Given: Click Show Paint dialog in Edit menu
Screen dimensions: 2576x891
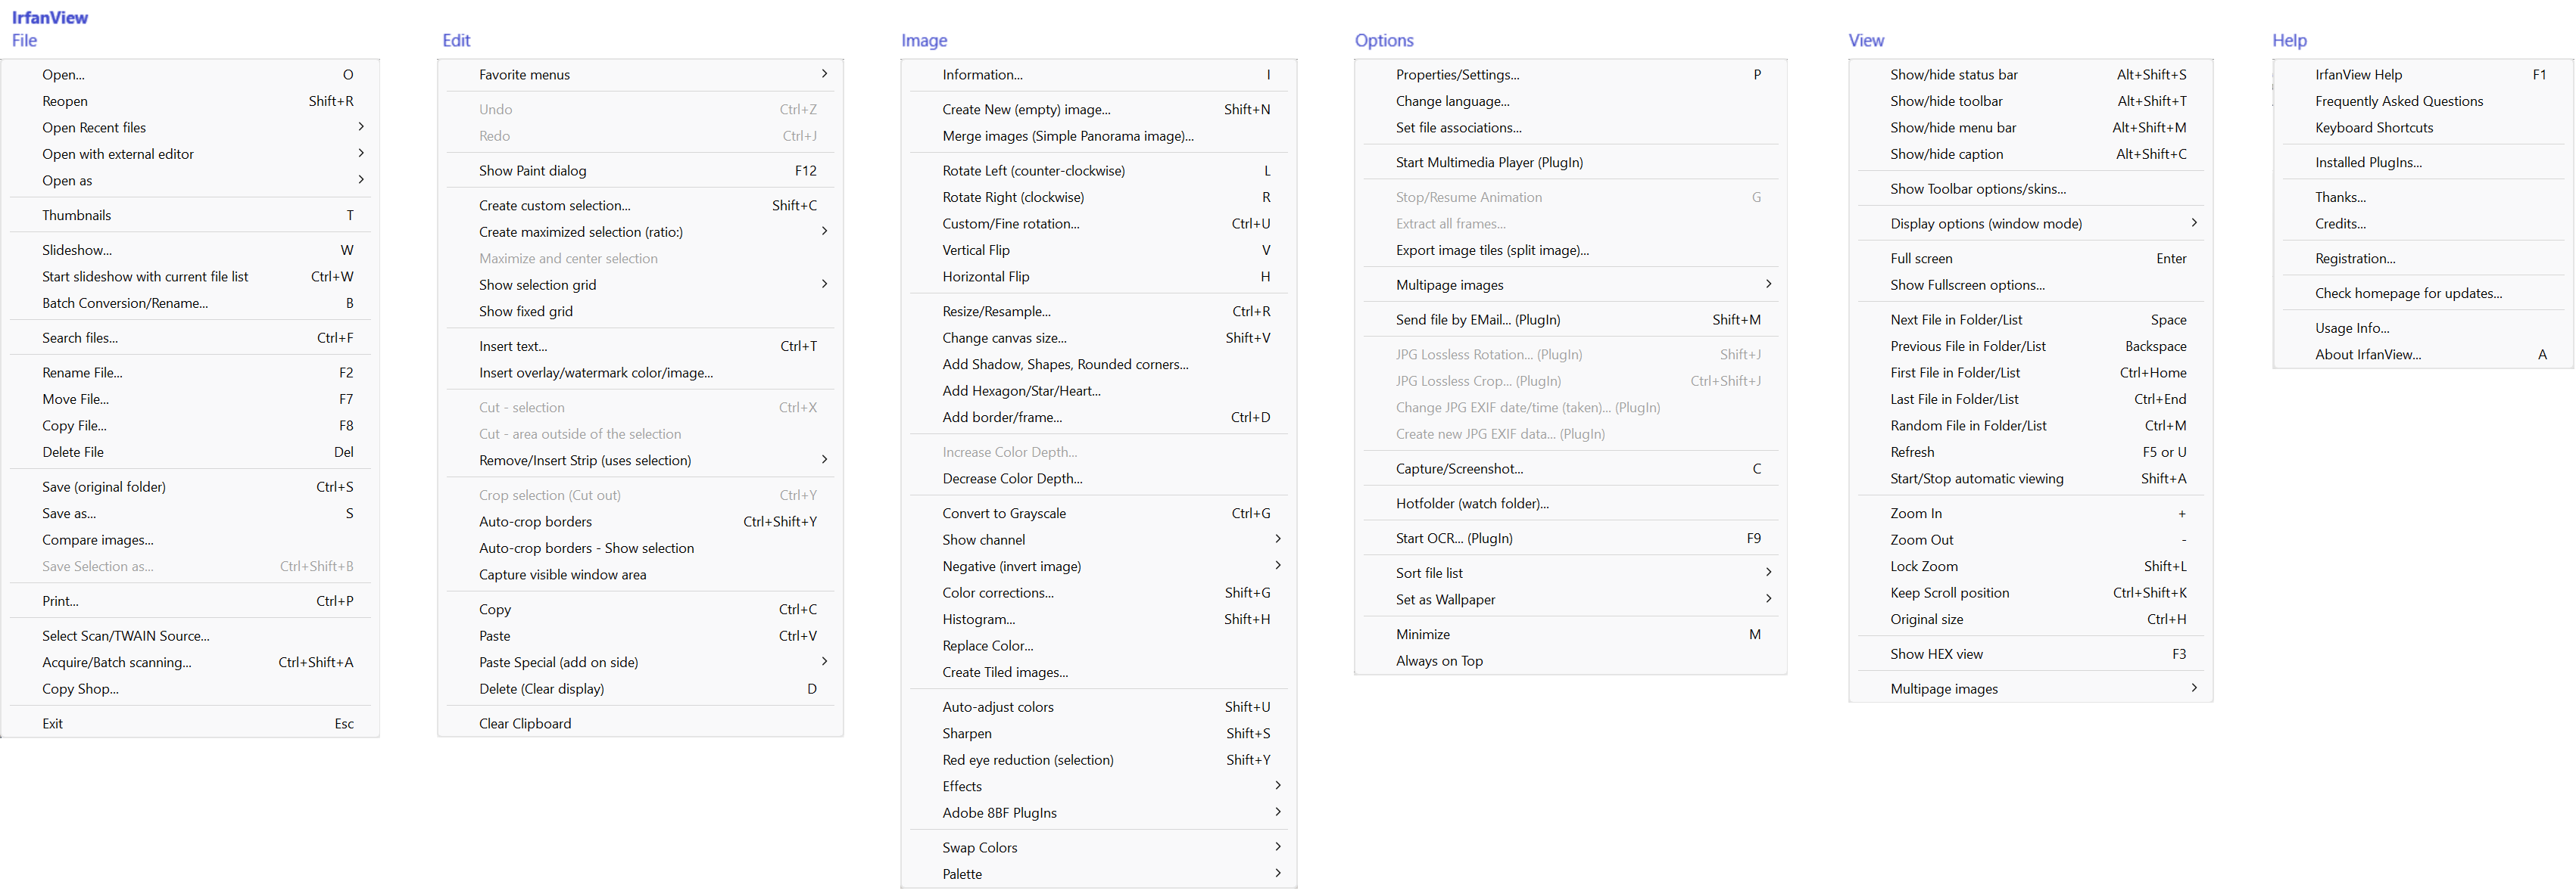Looking at the screenshot, I should 532,171.
